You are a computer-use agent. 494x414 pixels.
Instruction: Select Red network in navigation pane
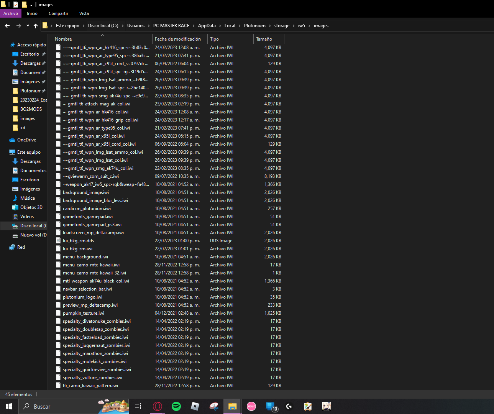pyautogui.click(x=17, y=247)
